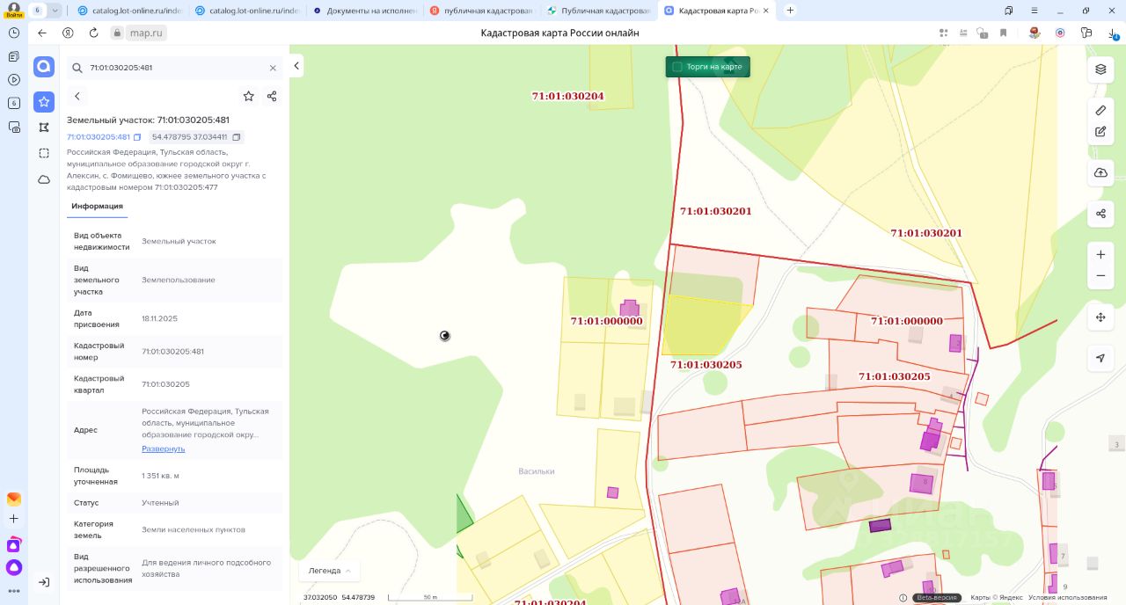Open the polygon drawing sidebar tool

44,128
